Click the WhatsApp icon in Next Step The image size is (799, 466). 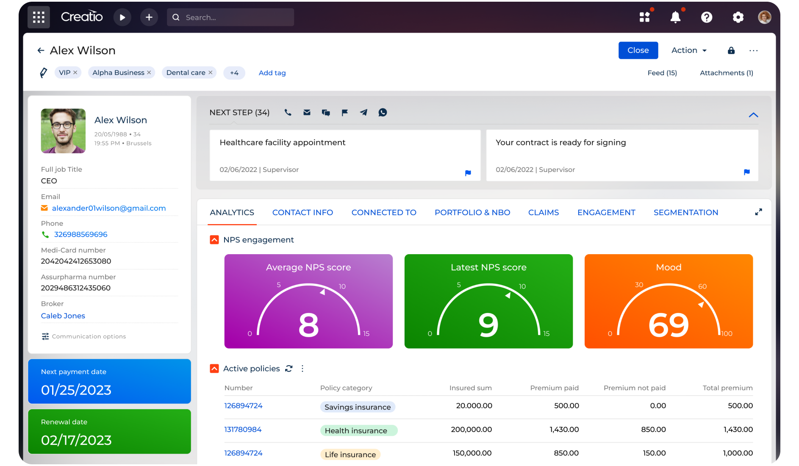pyautogui.click(x=383, y=113)
